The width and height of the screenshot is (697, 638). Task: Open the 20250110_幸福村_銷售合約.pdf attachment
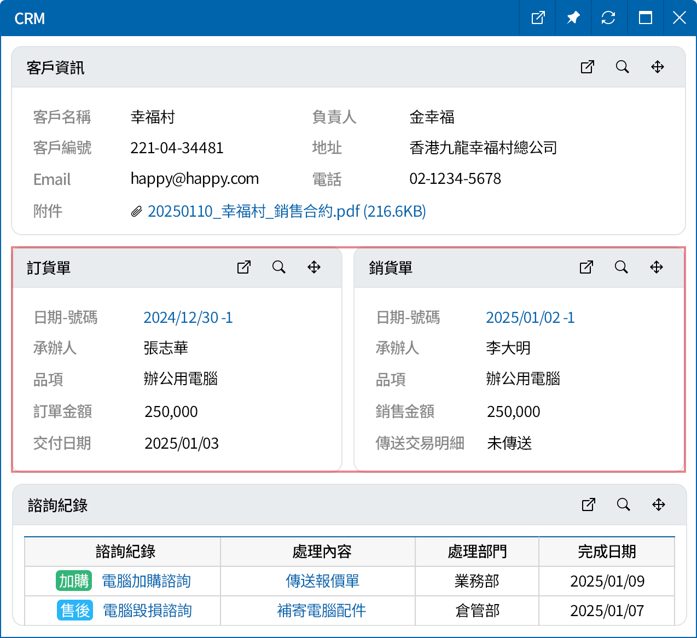(x=286, y=211)
